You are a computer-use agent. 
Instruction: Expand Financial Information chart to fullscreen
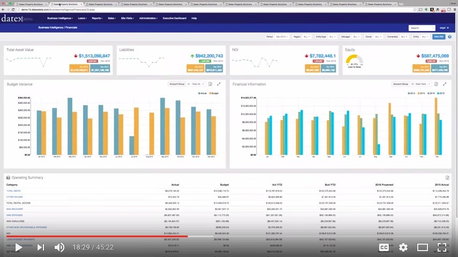pos(444,84)
